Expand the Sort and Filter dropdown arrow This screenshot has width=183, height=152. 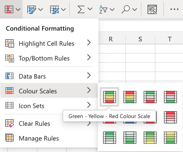[112, 9]
